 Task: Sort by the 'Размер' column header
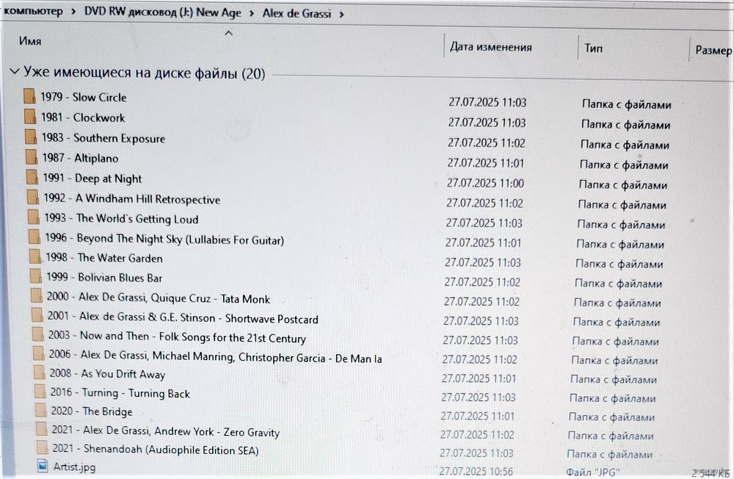[713, 50]
